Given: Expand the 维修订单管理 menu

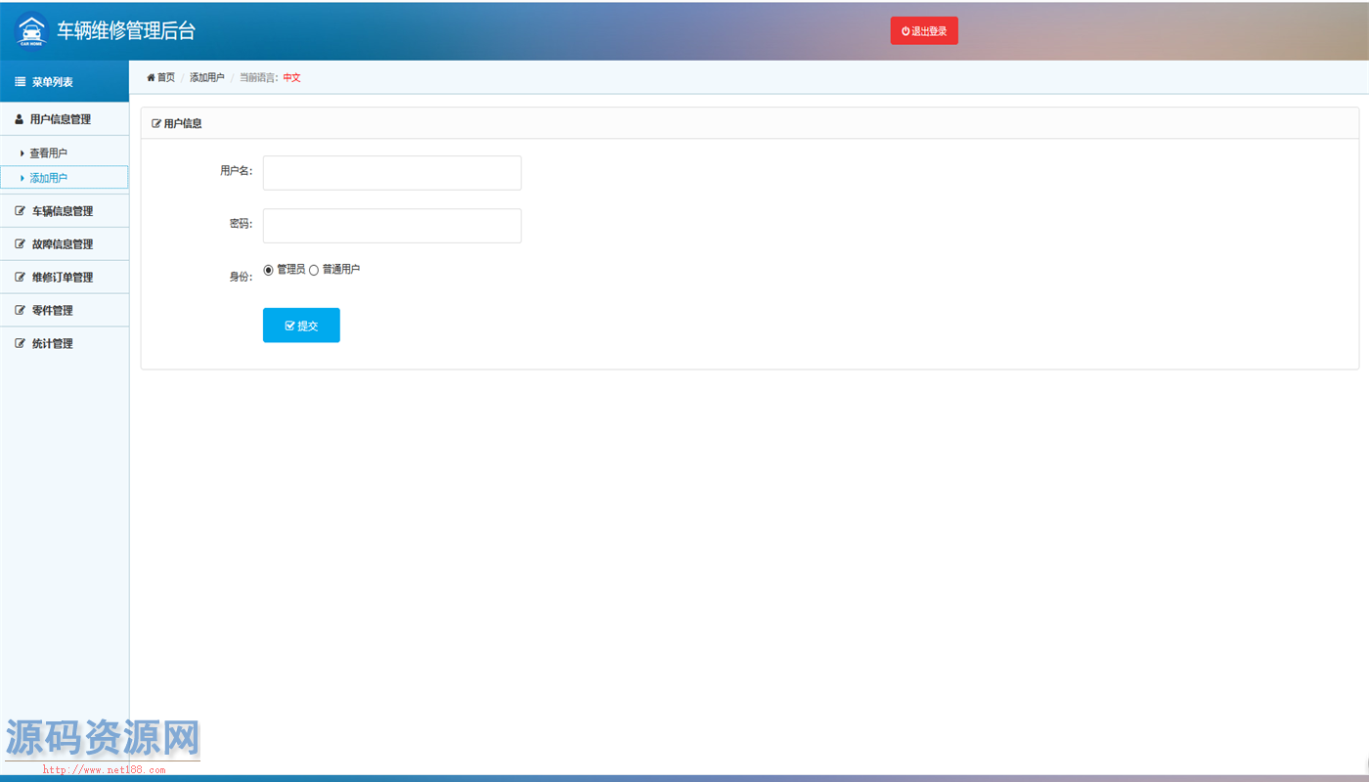Looking at the screenshot, I should point(65,278).
